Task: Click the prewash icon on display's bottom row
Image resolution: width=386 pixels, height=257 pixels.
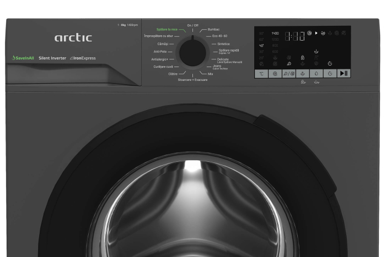Action: (x=289, y=64)
